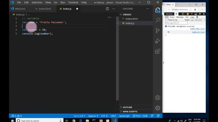Open browser Settings and more ellipsis

[203, 9]
